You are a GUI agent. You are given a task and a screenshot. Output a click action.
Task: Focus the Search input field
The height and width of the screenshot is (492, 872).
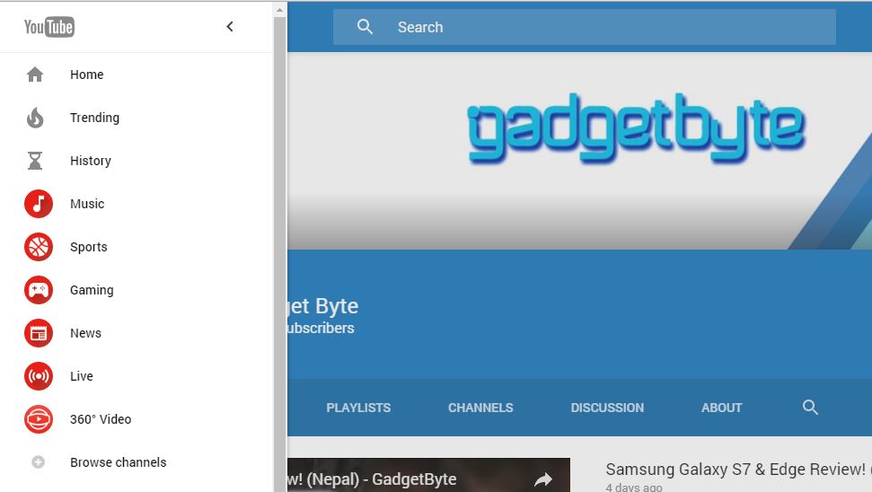coord(585,27)
